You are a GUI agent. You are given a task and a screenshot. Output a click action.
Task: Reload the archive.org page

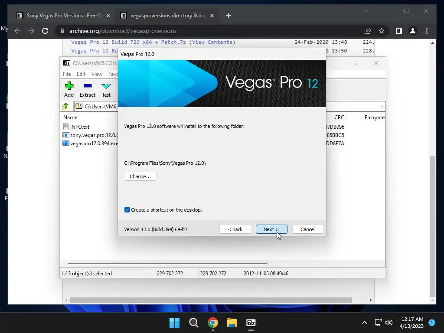45,31
